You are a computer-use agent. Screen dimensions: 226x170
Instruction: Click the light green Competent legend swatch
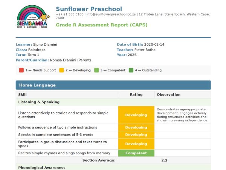point(96,70)
